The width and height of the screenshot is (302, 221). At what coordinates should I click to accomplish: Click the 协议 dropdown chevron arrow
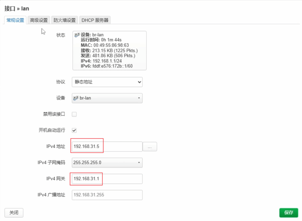click(139, 82)
